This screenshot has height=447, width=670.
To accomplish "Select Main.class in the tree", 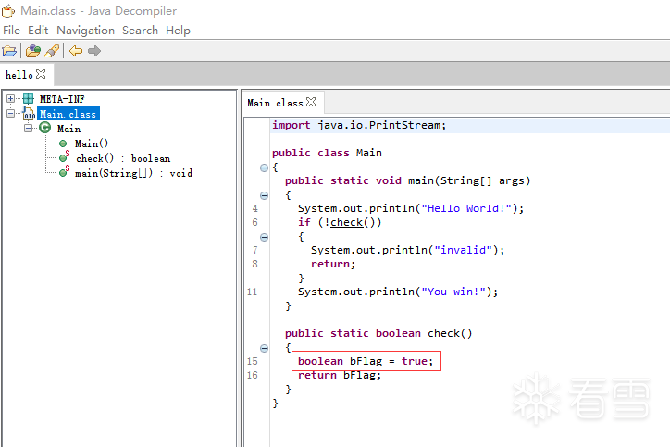I will (x=68, y=114).
